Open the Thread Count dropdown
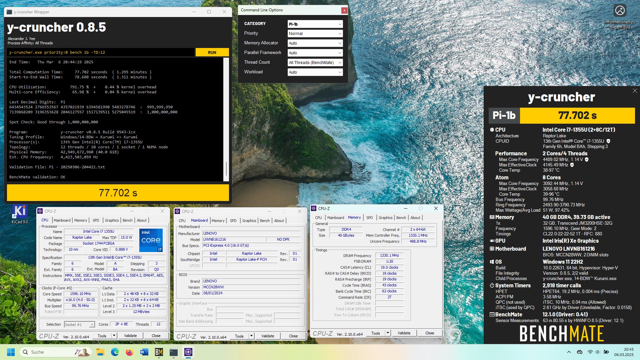 click(315, 63)
